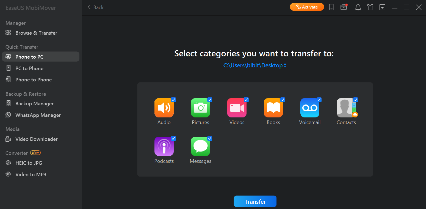Select the Contacts category icon
This screenshot has width=426, height=209.
coord(346,108)
